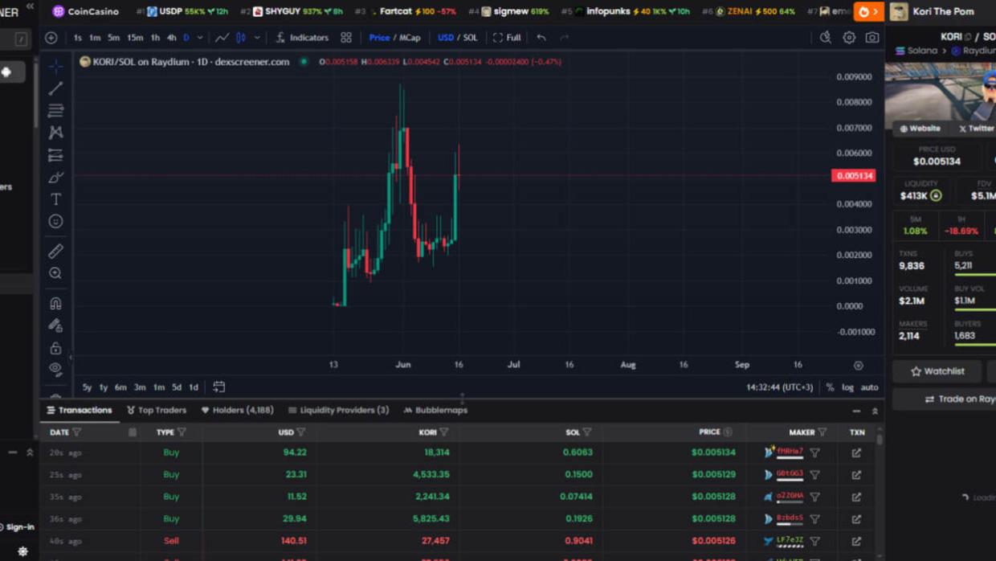The width and height of the screenshot is (996, 561).
Task: Toggle auto scale on chart
Action: (x=869, y=387)
